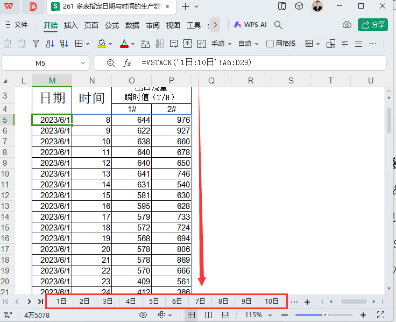The image size is (396, 322).
Task: Click the upward arrow box icon
Action: 187,44
